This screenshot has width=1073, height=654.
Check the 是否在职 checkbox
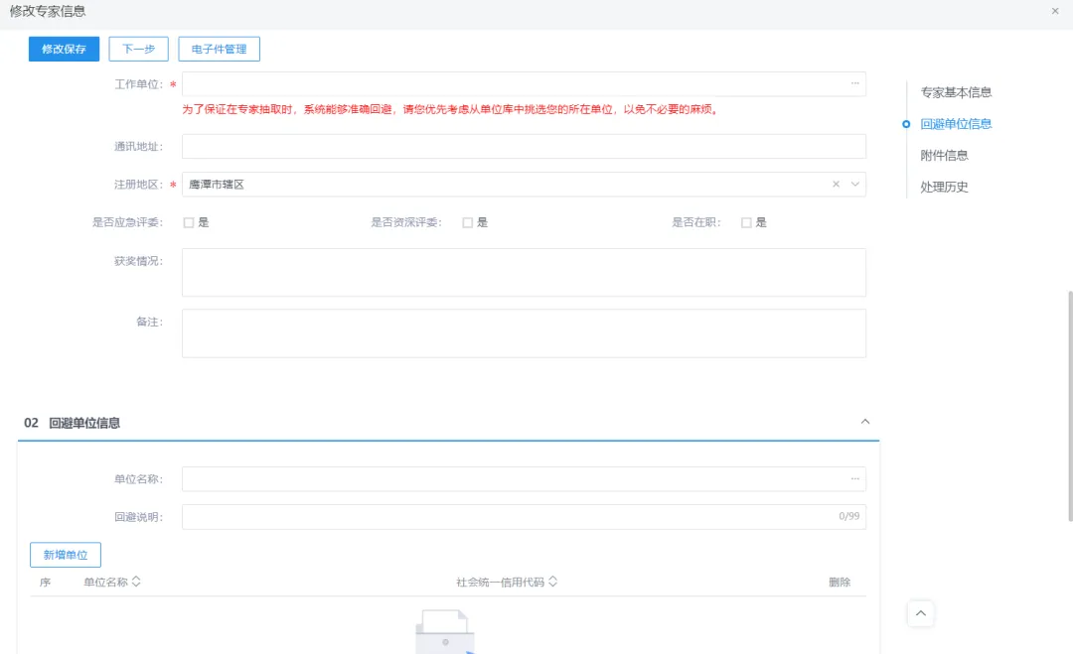tap(746, 223)
